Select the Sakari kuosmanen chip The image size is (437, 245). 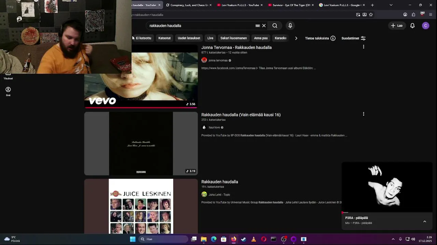pos(234,38)
